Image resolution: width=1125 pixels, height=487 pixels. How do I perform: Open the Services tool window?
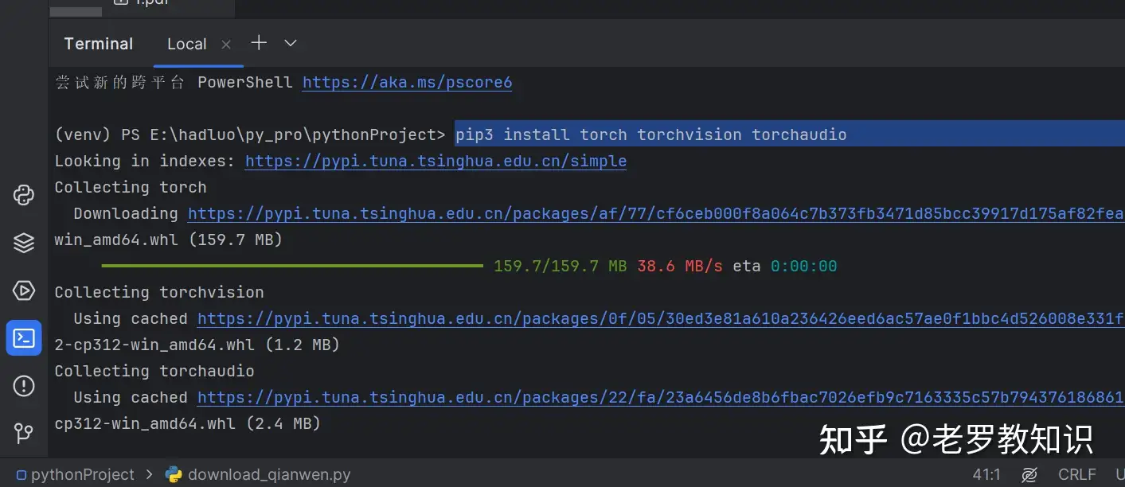24,243
